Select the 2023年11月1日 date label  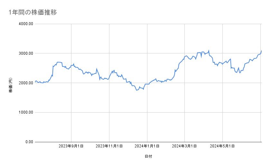(109, 146)
